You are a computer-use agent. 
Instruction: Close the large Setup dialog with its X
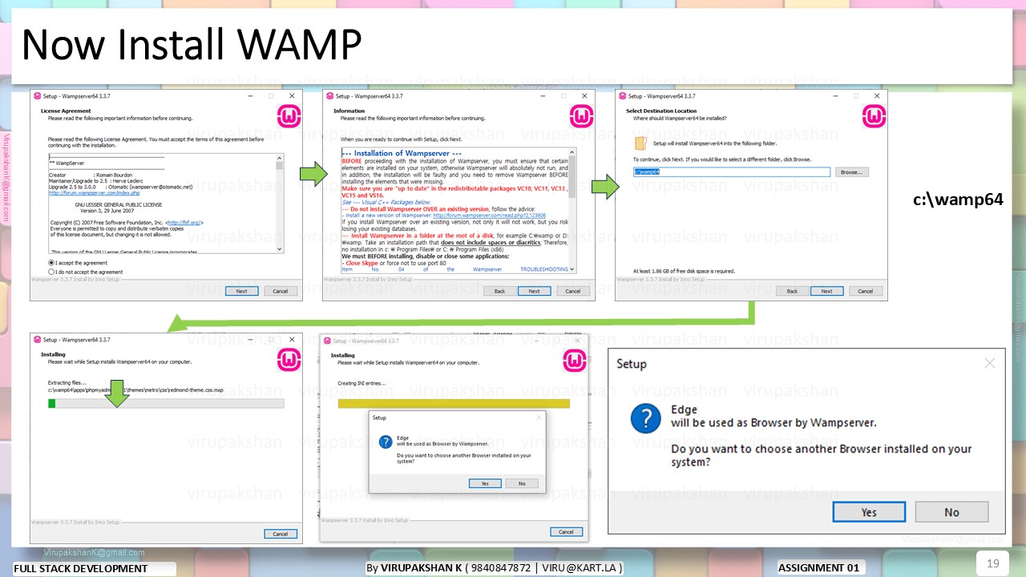989,364
